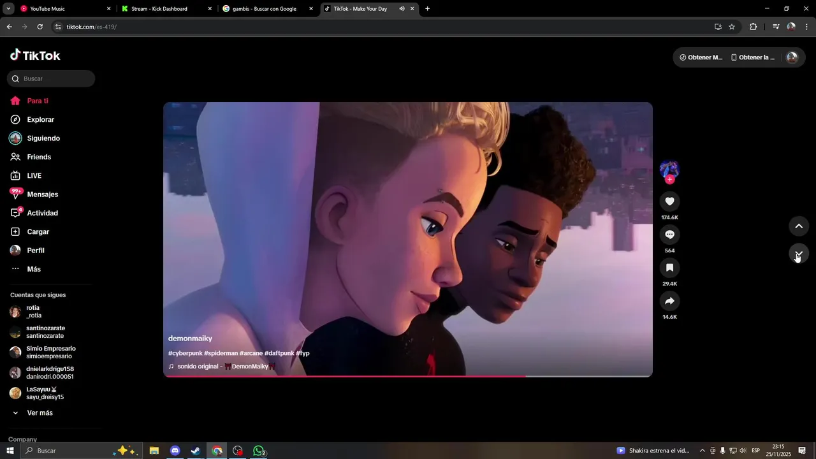Viewport: 816px width, 459px height.
Task: Click the install app icon in address bar
Action: tap(718, 27)
